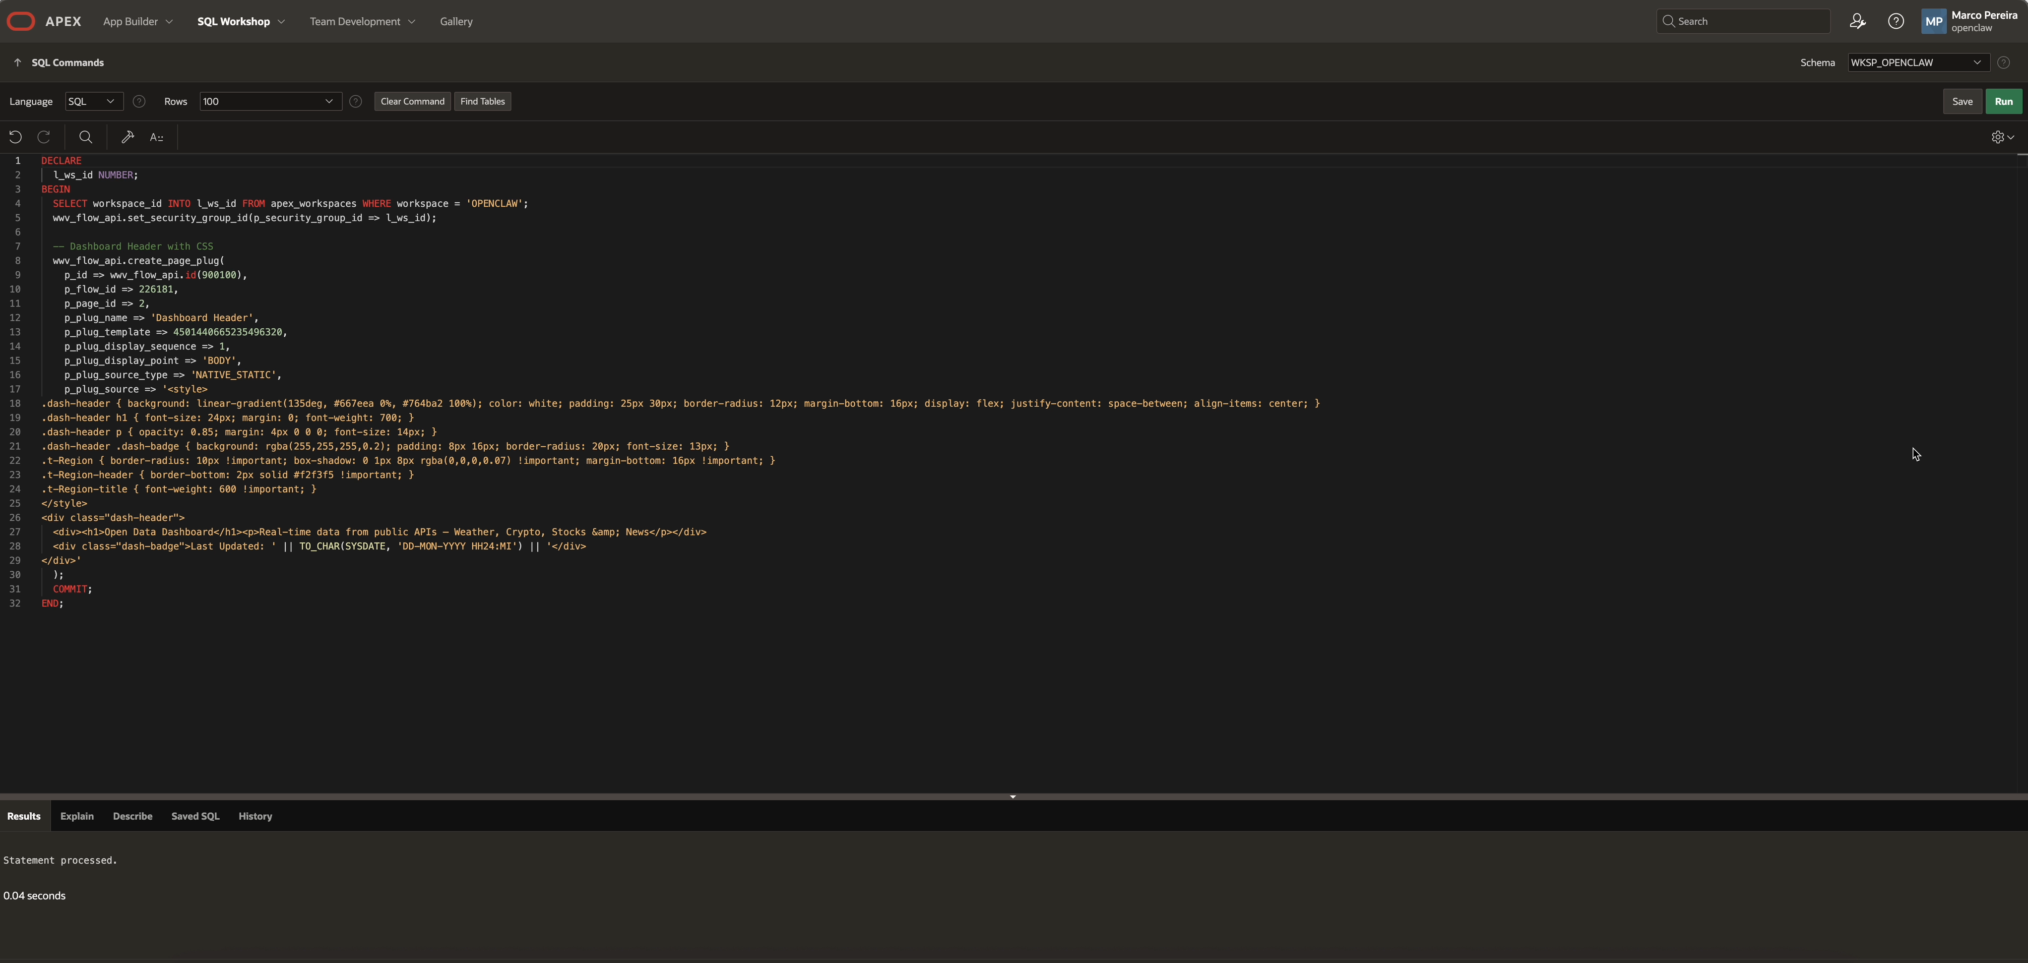Click the back arrow beside SQL Commands
Viewport: 2028px width, 963px height.
click(17, 62)
